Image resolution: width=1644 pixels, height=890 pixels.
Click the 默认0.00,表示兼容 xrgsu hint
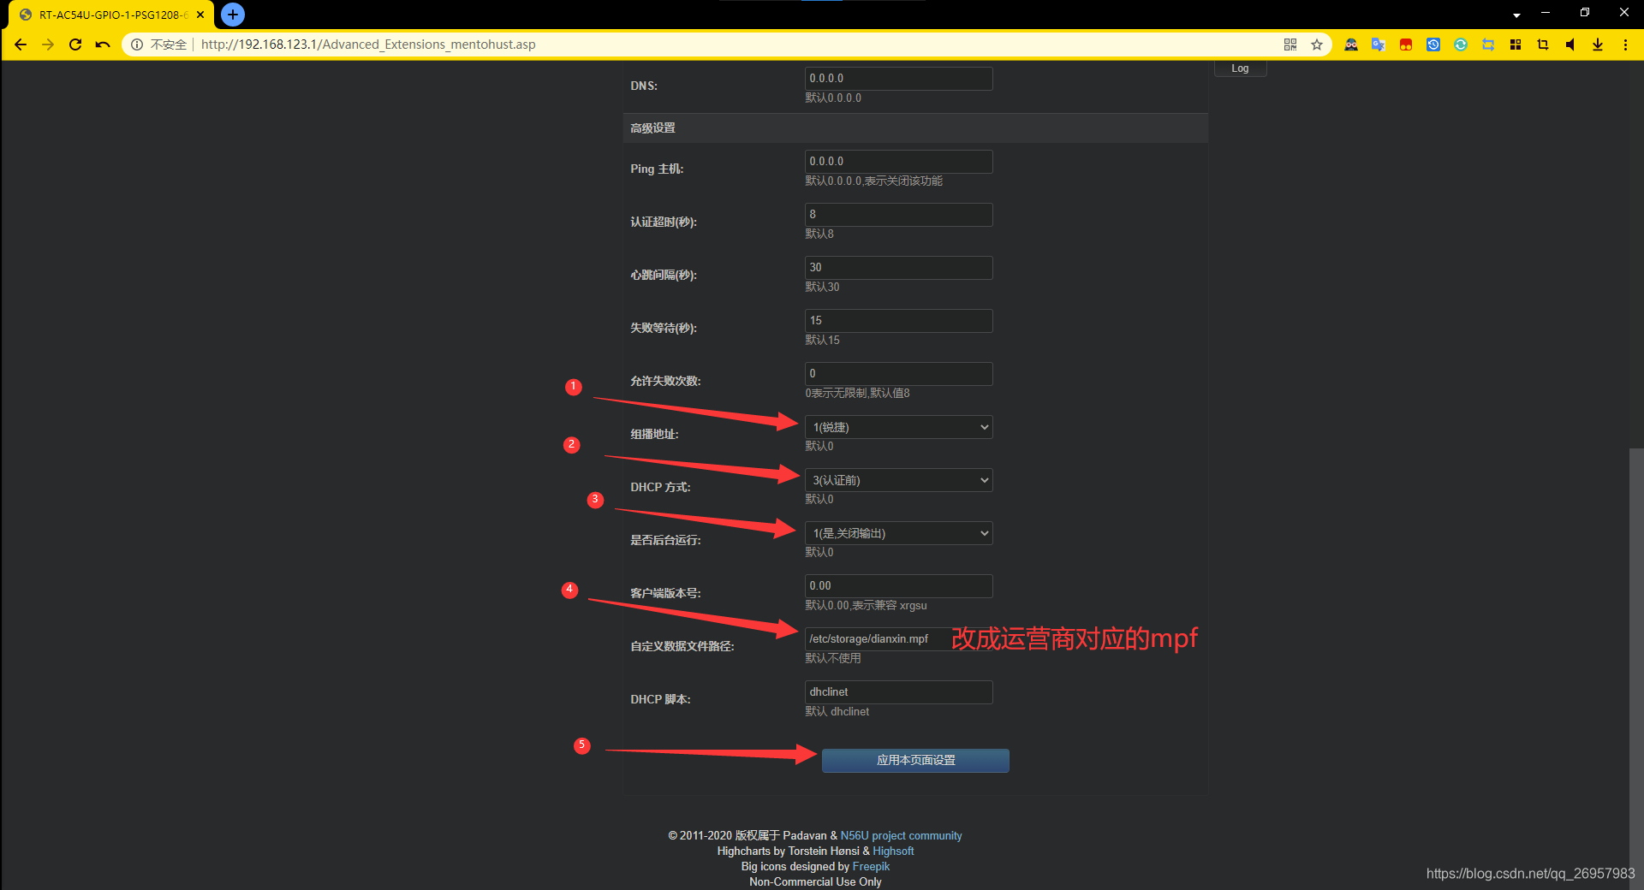866,605
